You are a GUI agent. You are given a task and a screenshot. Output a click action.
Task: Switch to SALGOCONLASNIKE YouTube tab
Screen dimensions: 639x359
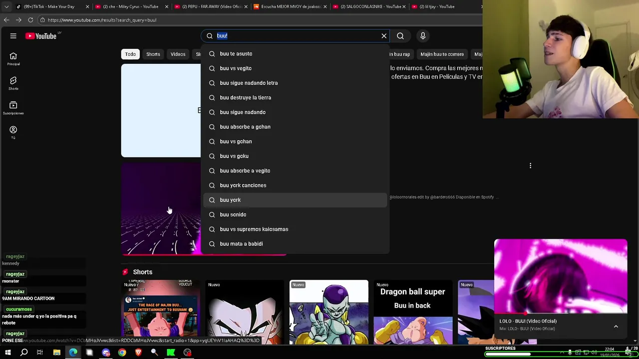click(x=370, y=6)
